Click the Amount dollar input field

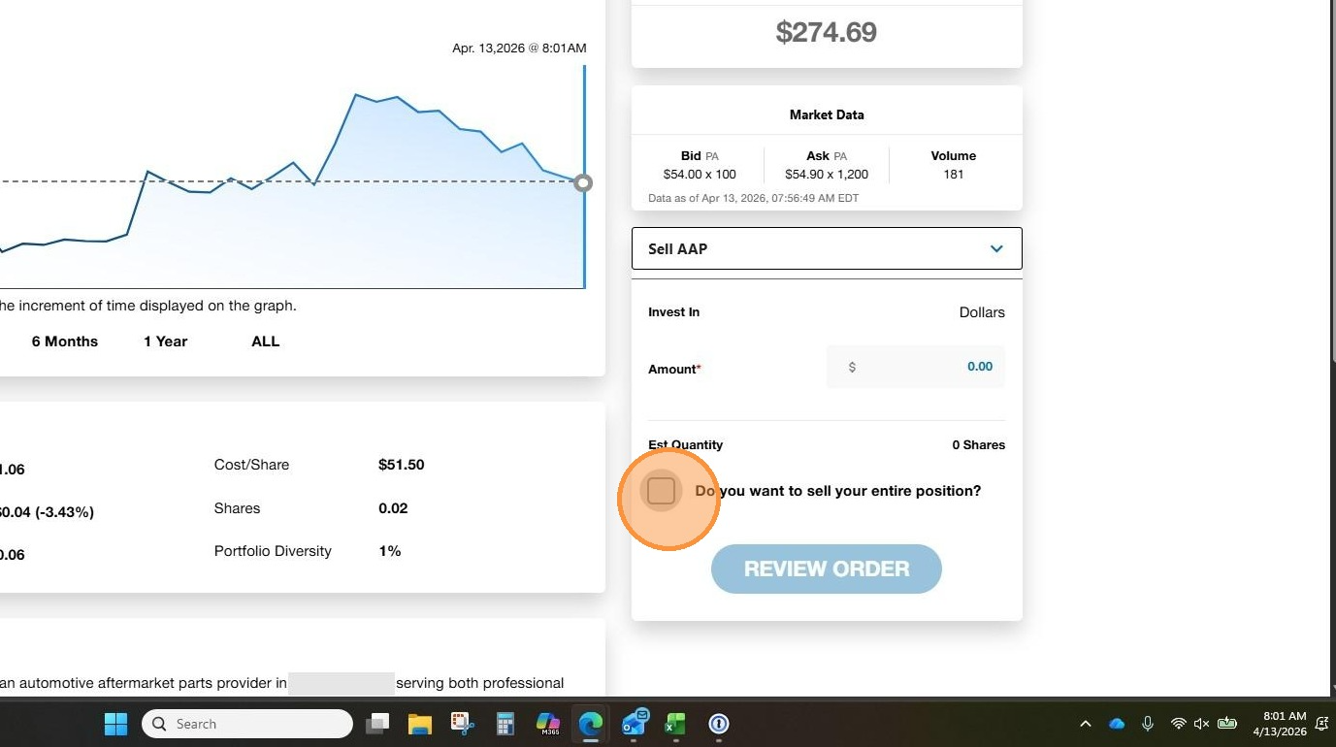coord(916,367)
